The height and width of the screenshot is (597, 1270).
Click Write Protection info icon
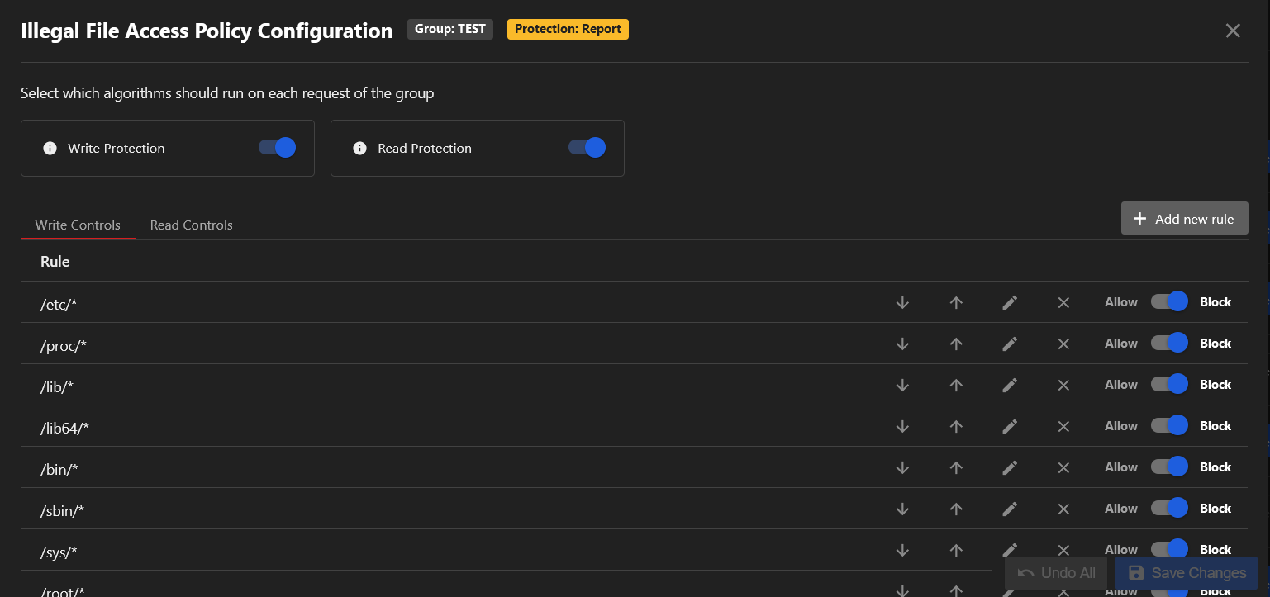pos(50,149)
